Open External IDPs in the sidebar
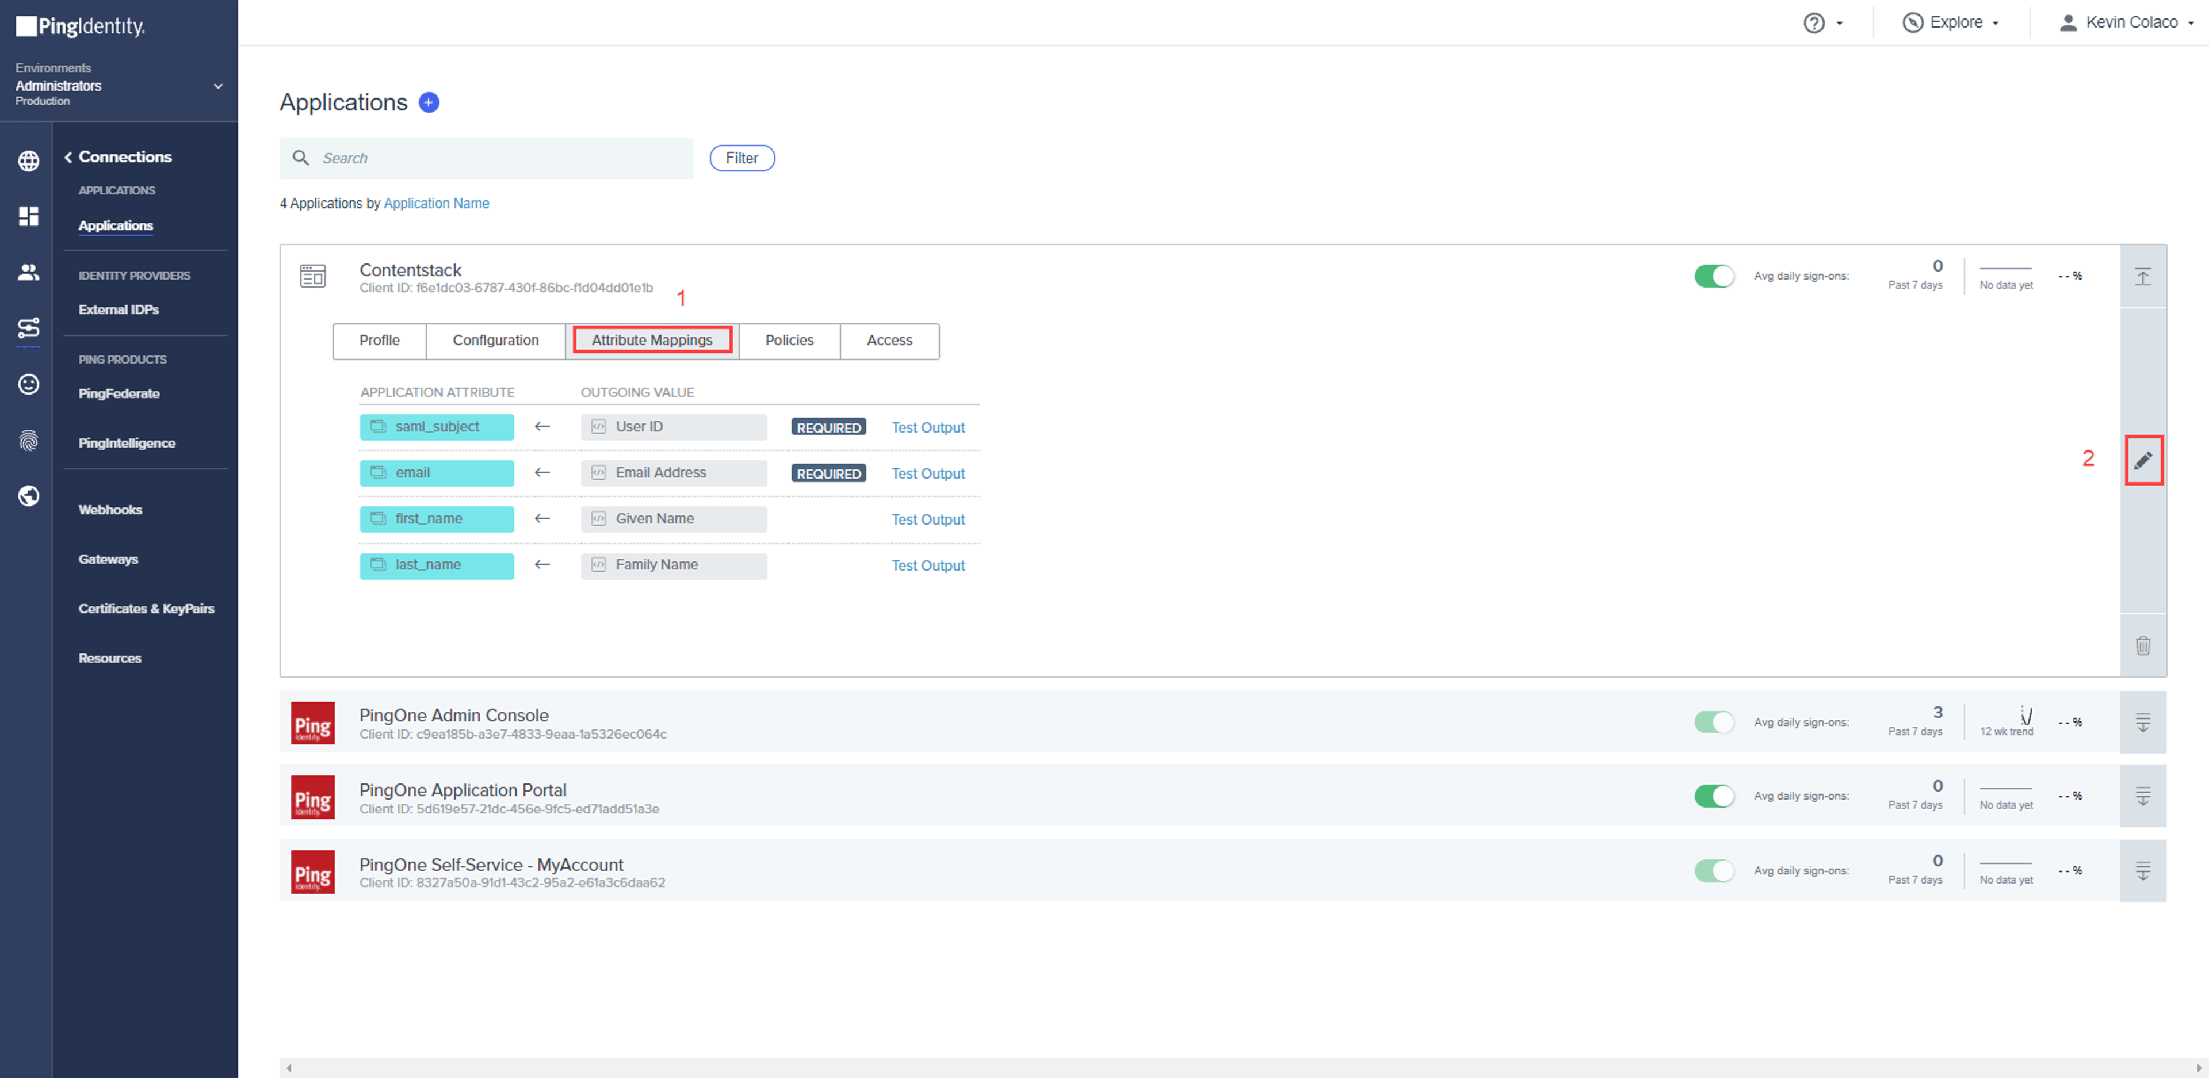 point(119,309)
